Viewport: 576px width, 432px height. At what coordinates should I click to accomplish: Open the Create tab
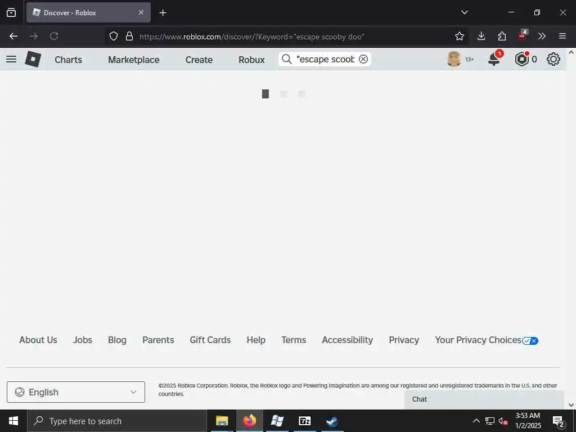click(x=199, y=60)
